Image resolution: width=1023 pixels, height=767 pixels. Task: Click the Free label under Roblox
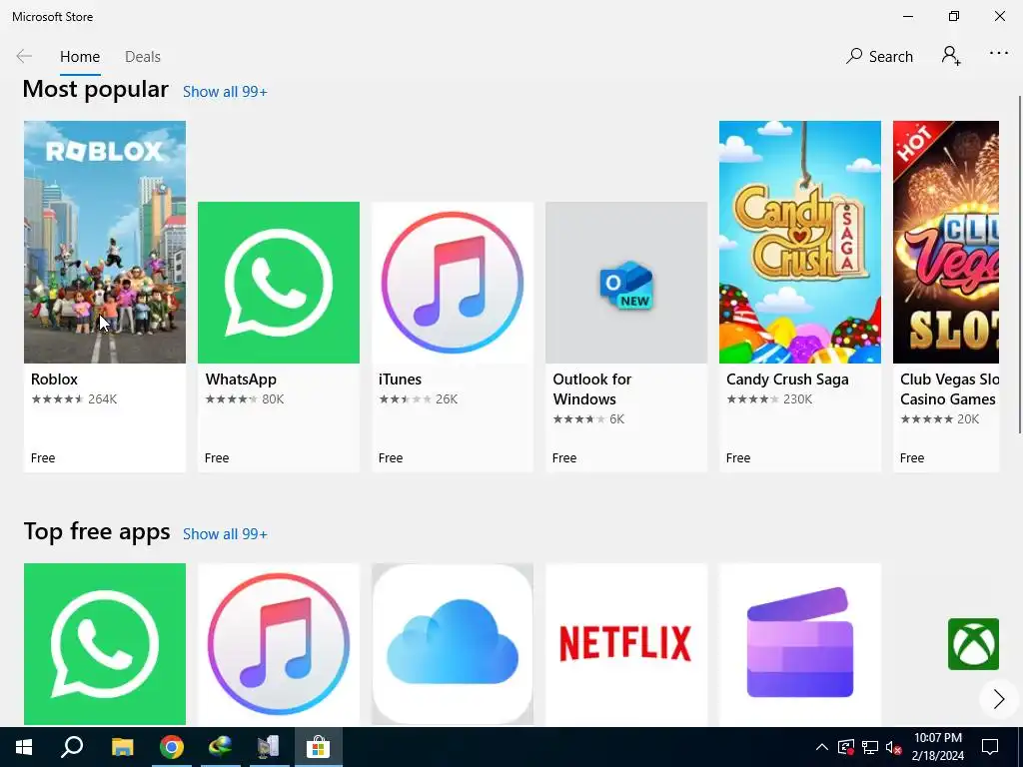pos(43,458)
